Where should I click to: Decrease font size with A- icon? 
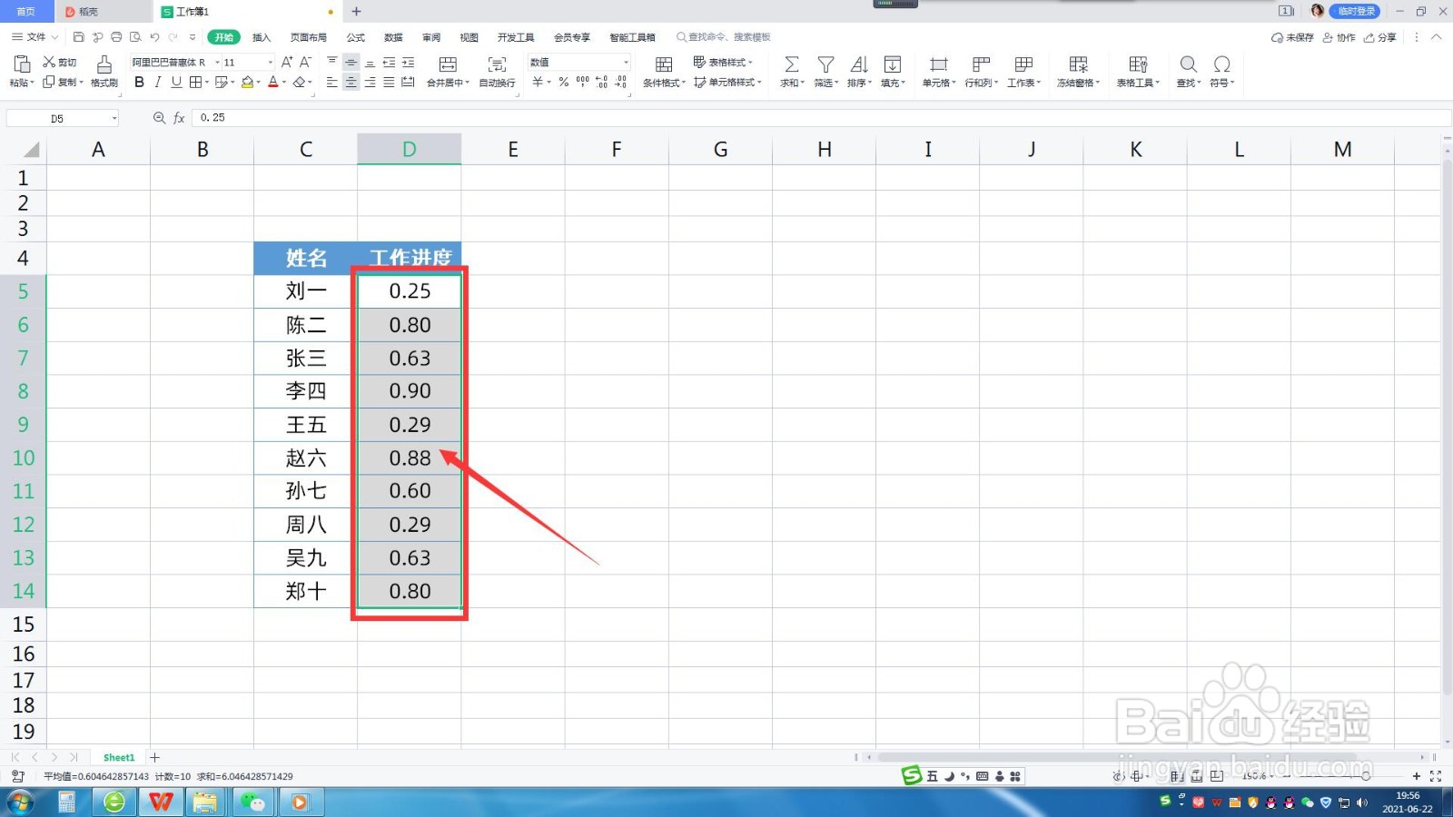305,62
